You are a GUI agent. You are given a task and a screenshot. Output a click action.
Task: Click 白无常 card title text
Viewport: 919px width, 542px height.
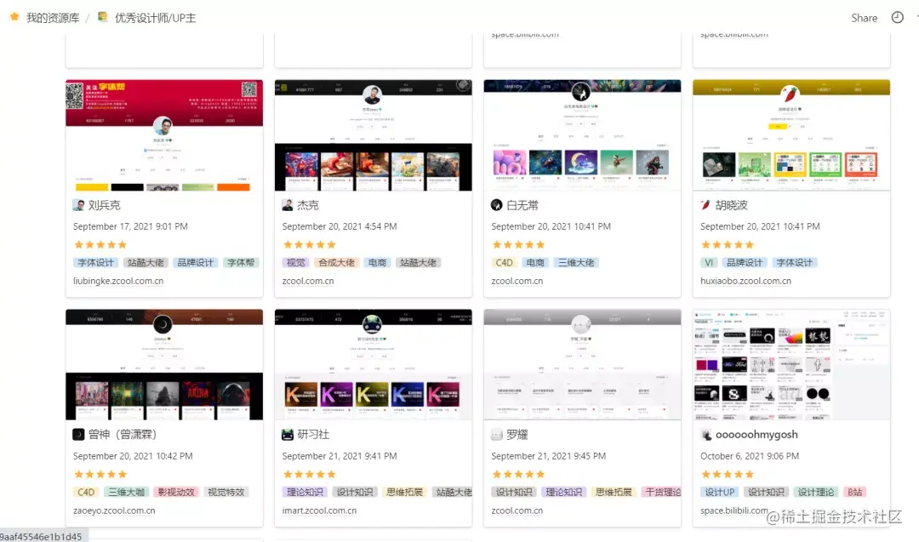coord(522,205)
